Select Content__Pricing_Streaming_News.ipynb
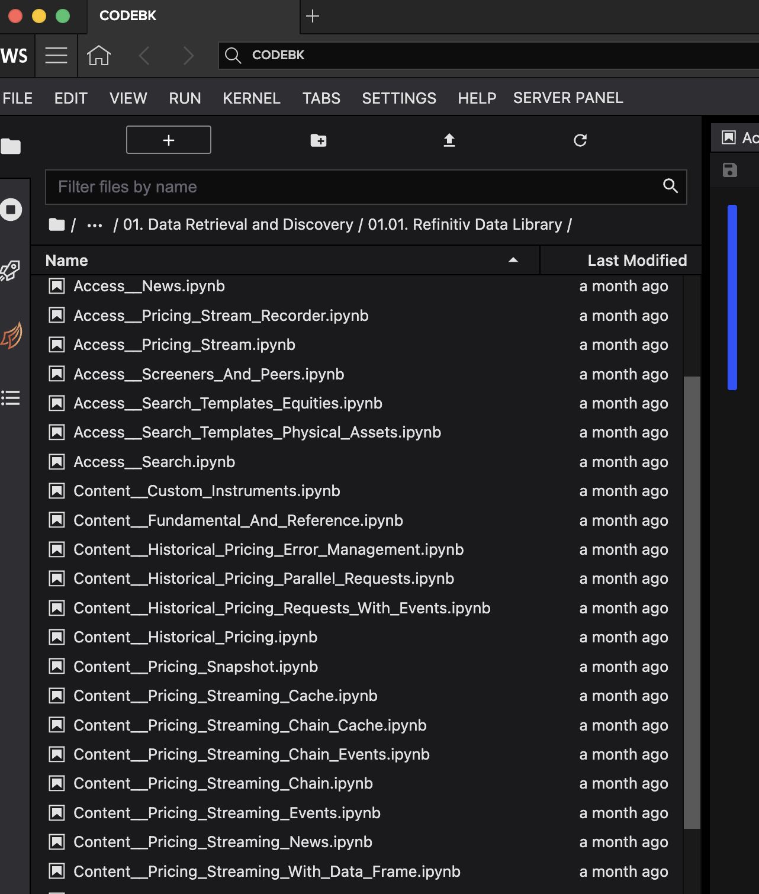This screenshot has width=759, height=894. (365, 842)
